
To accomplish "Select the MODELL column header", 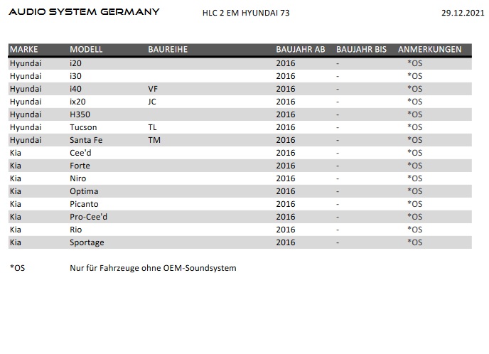I will [86, 50].
